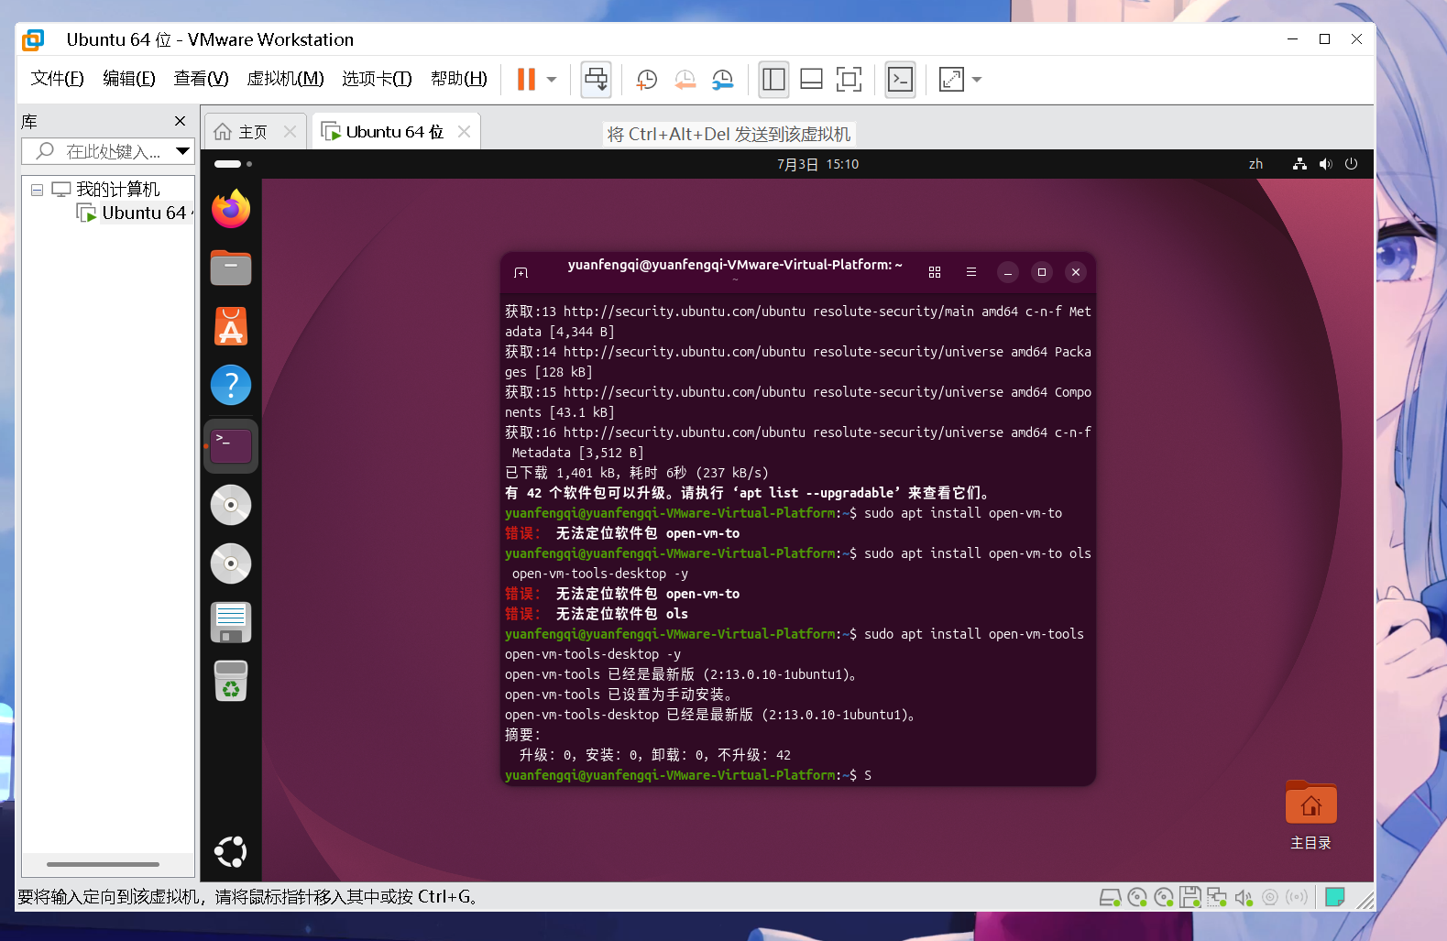Image resolution: width=1447 pixels, height=941 pixels.
Task: Click the second CD/DVD status bar icon
Action: pyautogui.click(x=1164, y=897)
